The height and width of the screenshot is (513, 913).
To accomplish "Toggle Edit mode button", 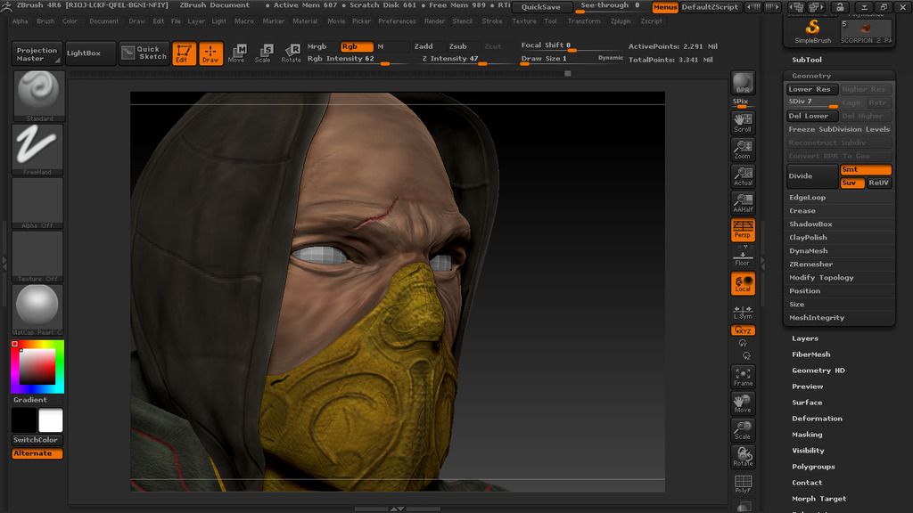I will [x=184, y=53].
